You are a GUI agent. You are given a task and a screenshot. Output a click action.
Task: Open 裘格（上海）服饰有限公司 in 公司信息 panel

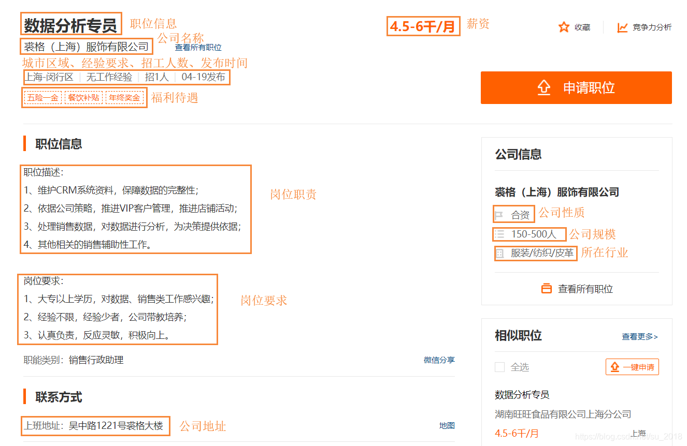pyautogui.click(x=557, y=192)
